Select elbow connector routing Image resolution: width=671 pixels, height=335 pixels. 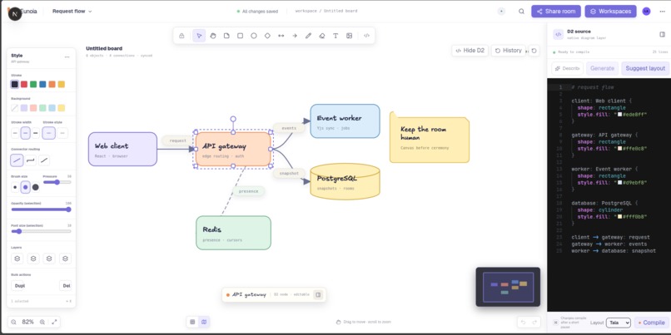[31, 160]
